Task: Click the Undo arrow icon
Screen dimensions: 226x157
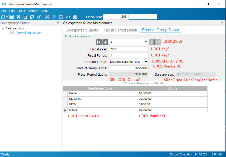Action: (x=68, y=17)
